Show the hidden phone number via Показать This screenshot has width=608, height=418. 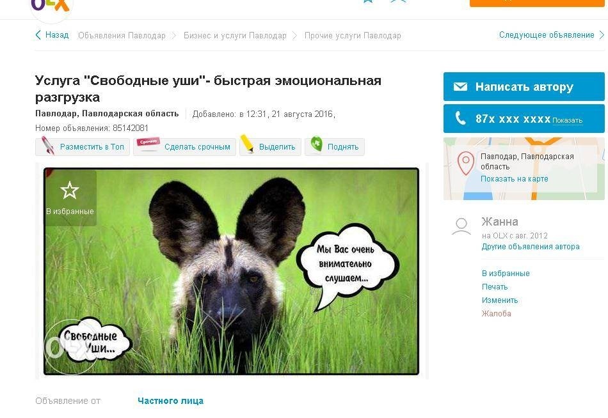pyautogui.click(x=567, y=121)
